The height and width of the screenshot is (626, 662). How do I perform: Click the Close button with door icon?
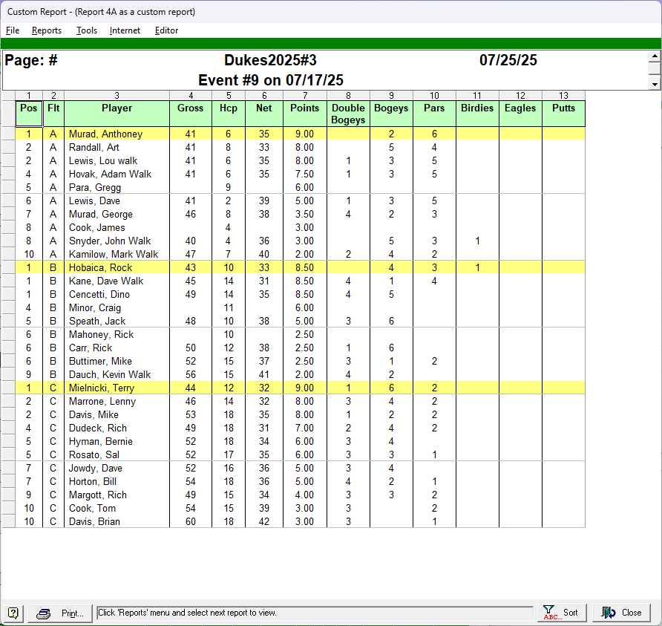pos(621,613)
